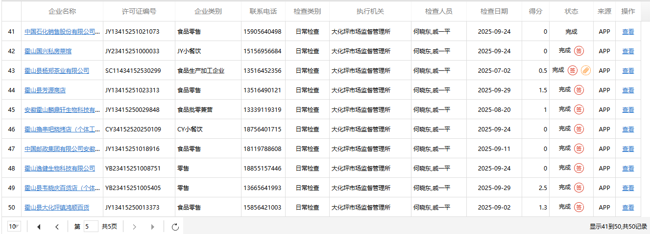Click the 签 stamp icon in row 50
The image size is (650, 234).
click(x=579, y=207)
